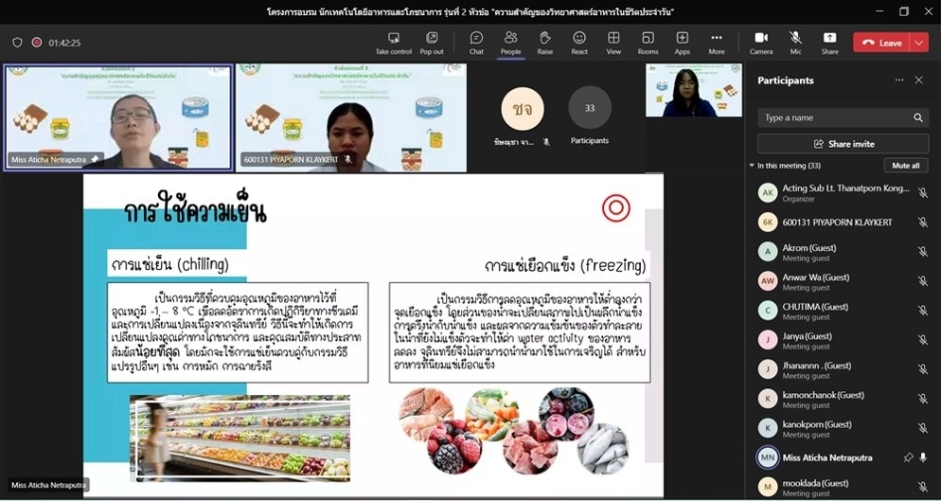Open Take control in meeting toolbar

394,44
